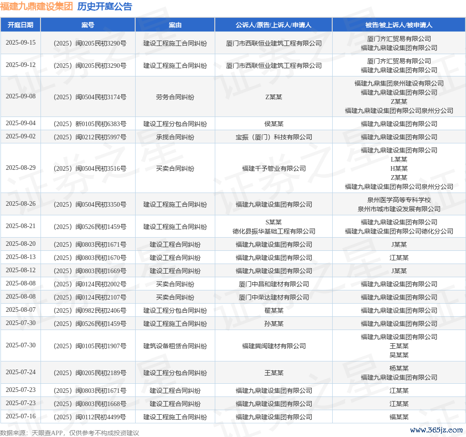Click the 开庭日期 column header

(20, 25)
